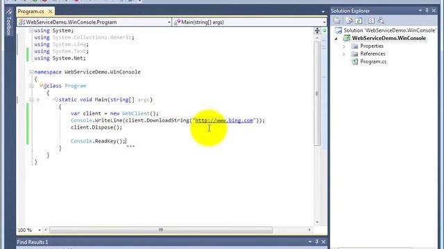The height and width of the screenshot is (249, 444).
Task: Click "DownloadString" in the code
Action: click(168, 120)
